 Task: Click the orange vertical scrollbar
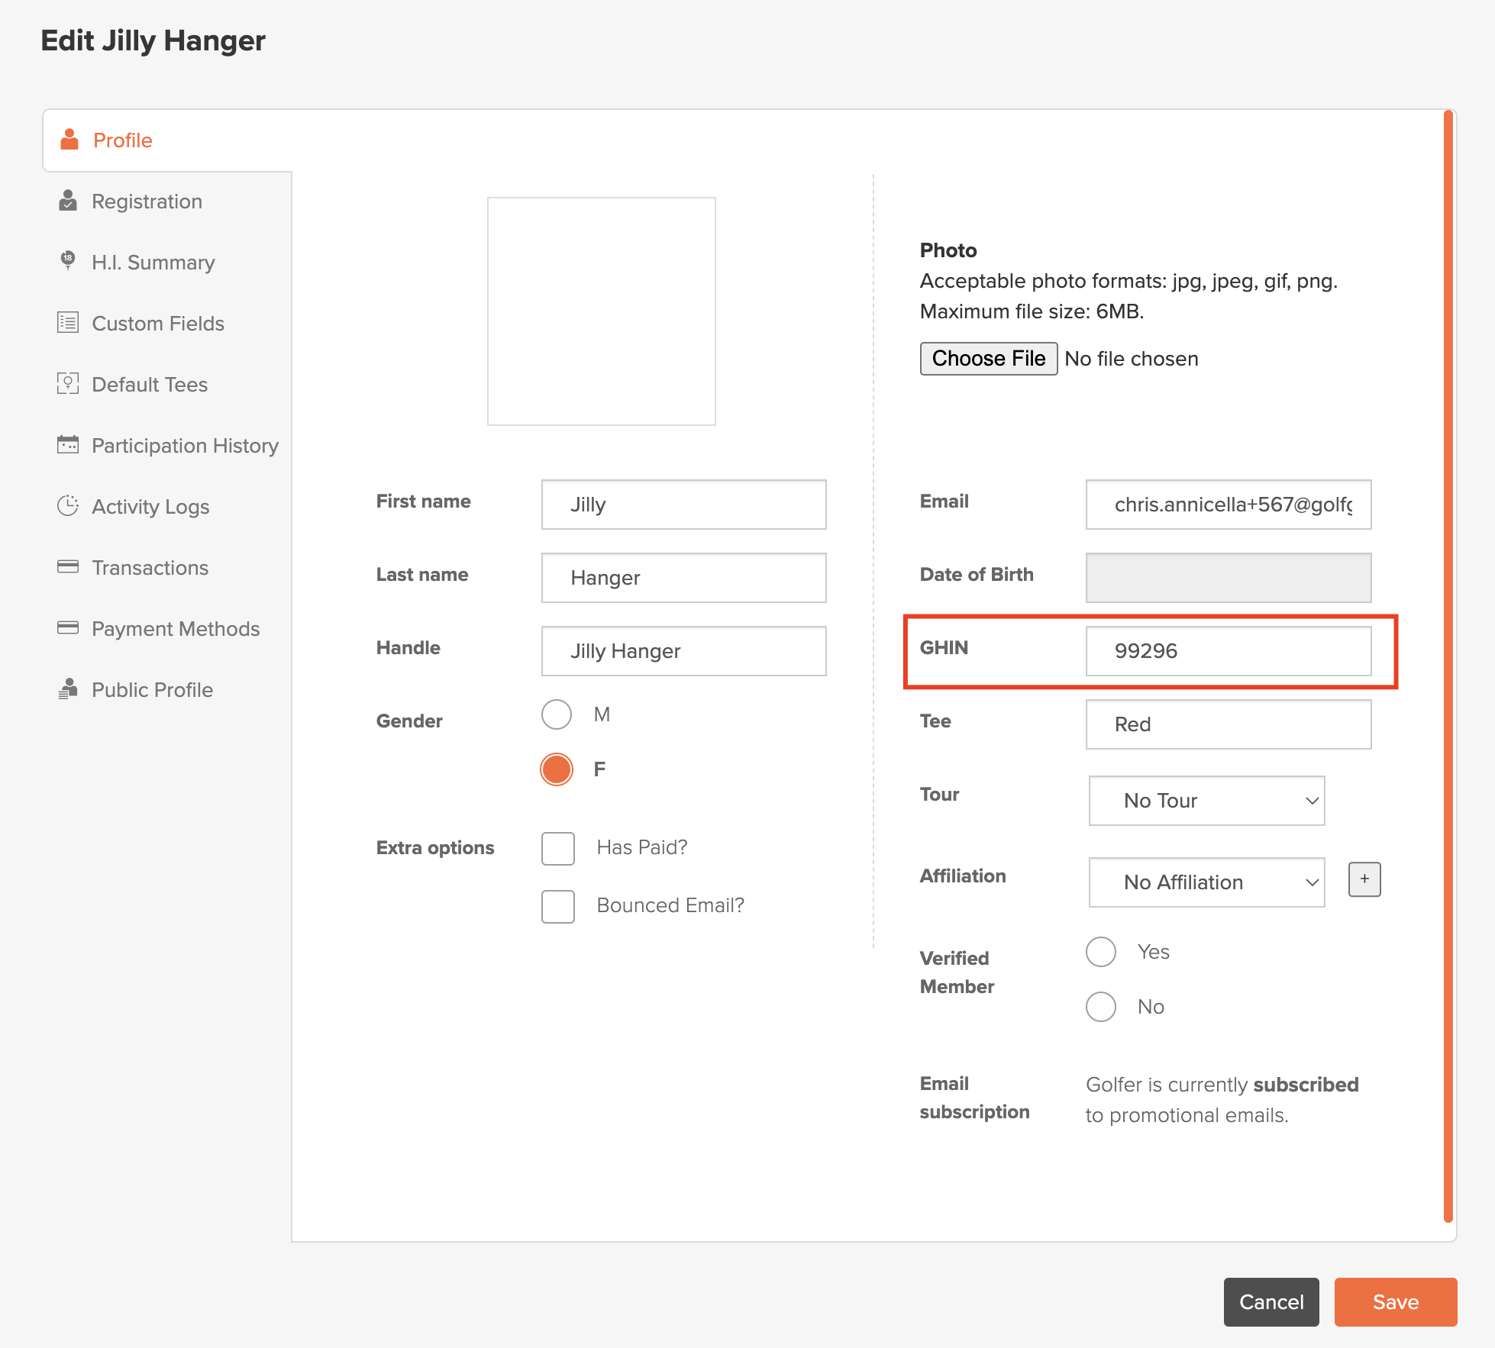pyautogui.click(x=1448, y=666)
